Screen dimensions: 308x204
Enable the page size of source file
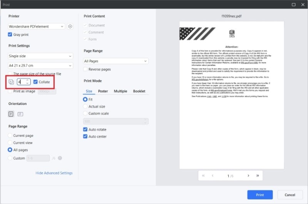coord(10,74)
